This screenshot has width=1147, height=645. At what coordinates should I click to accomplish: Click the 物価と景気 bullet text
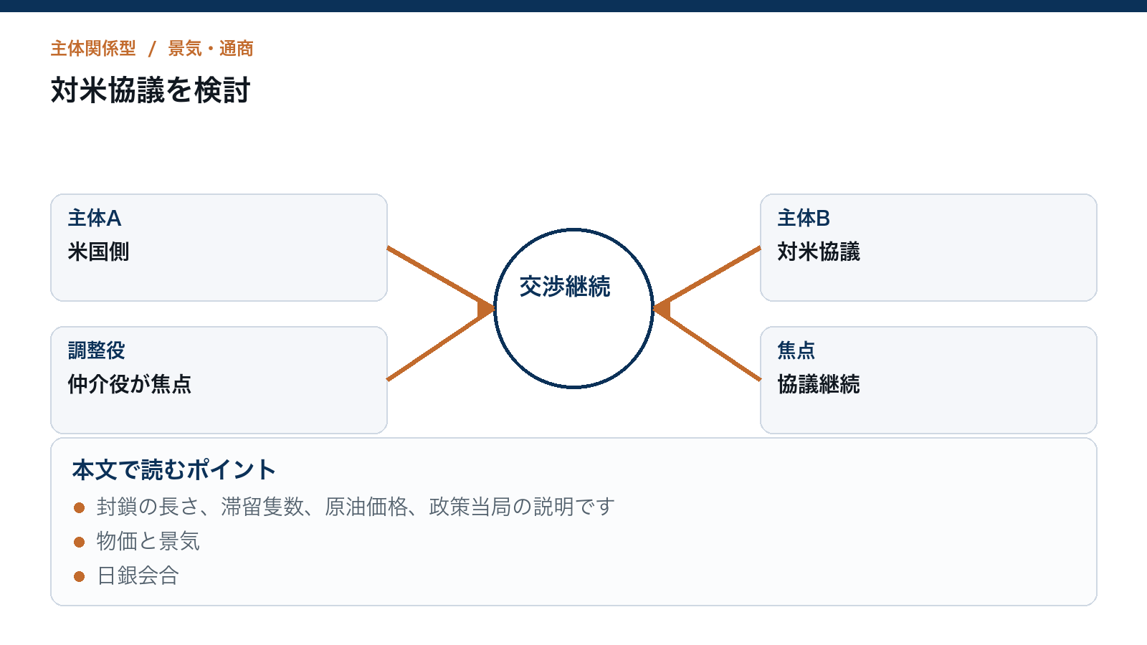click(x=148, y=542)
